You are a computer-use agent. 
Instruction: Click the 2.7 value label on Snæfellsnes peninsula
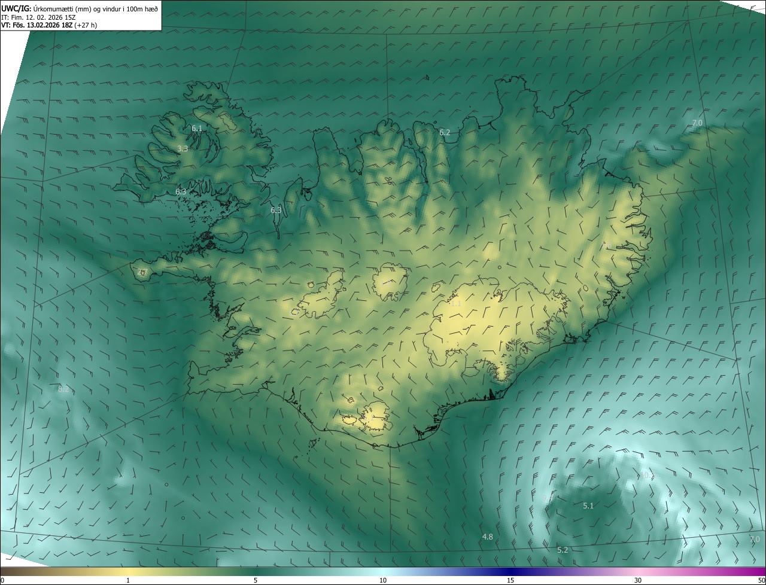click(x=142, y=272)
